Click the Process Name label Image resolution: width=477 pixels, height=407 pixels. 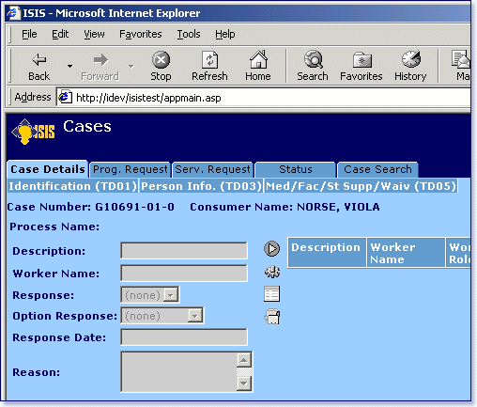tap(54, 227)
